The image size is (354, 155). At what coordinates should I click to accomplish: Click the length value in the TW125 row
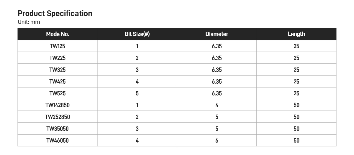[296, 46]
